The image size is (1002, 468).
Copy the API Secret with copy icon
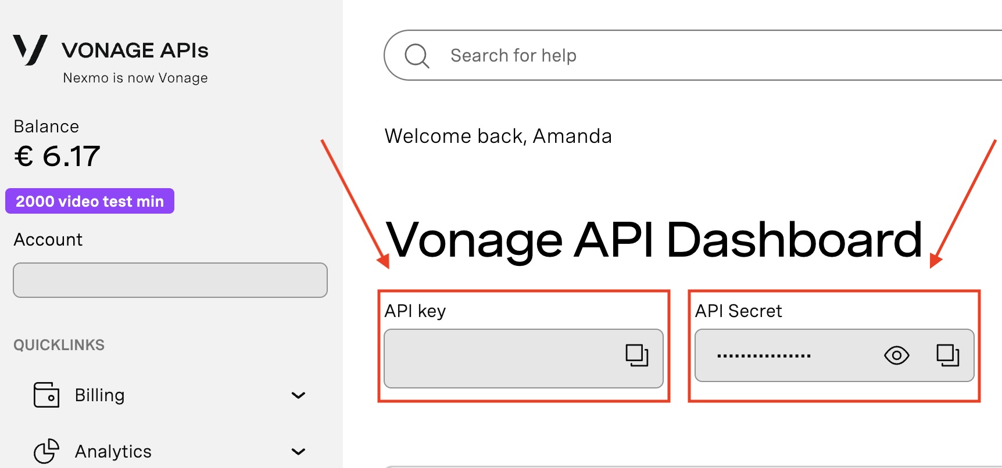948,355
